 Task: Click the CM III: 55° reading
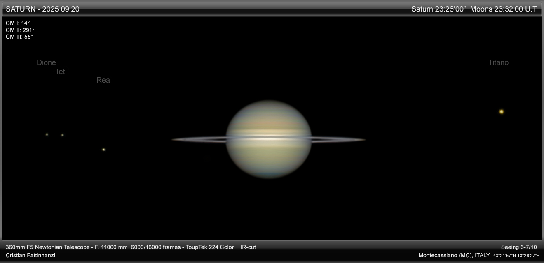(19, 37)
